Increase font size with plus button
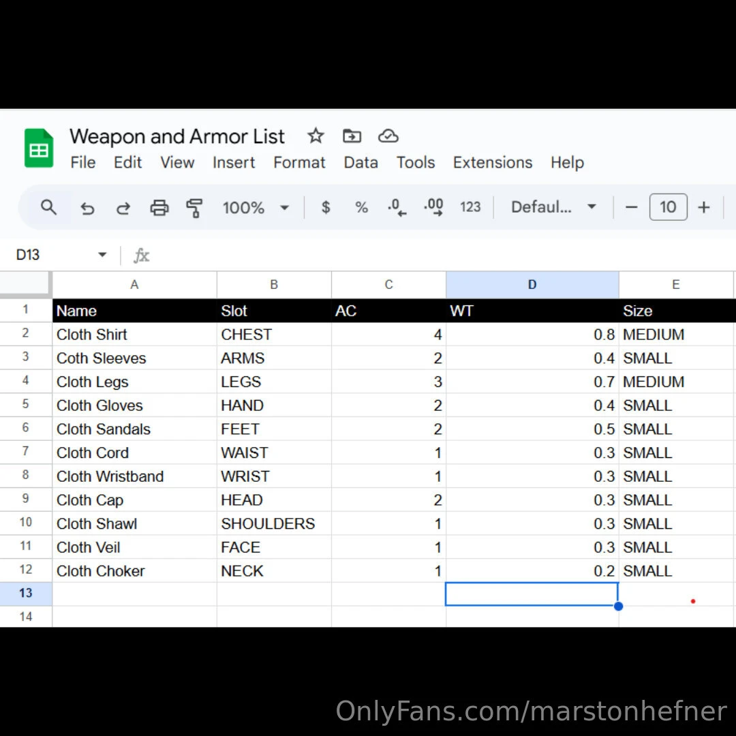The image size is (736, 736). [704, 207]
